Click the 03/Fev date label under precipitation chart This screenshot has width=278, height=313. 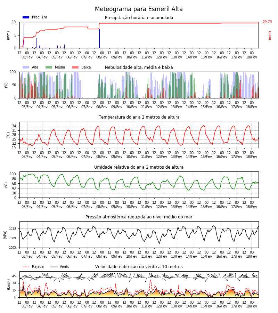coord(27,57)
